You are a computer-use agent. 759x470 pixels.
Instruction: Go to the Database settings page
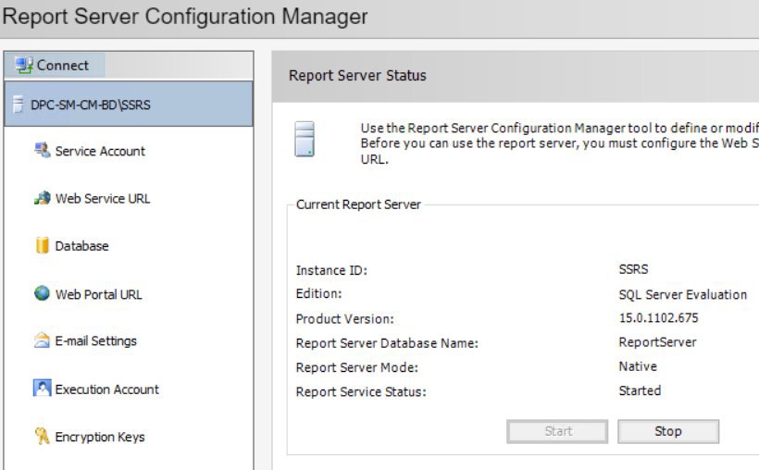point(81,246)
